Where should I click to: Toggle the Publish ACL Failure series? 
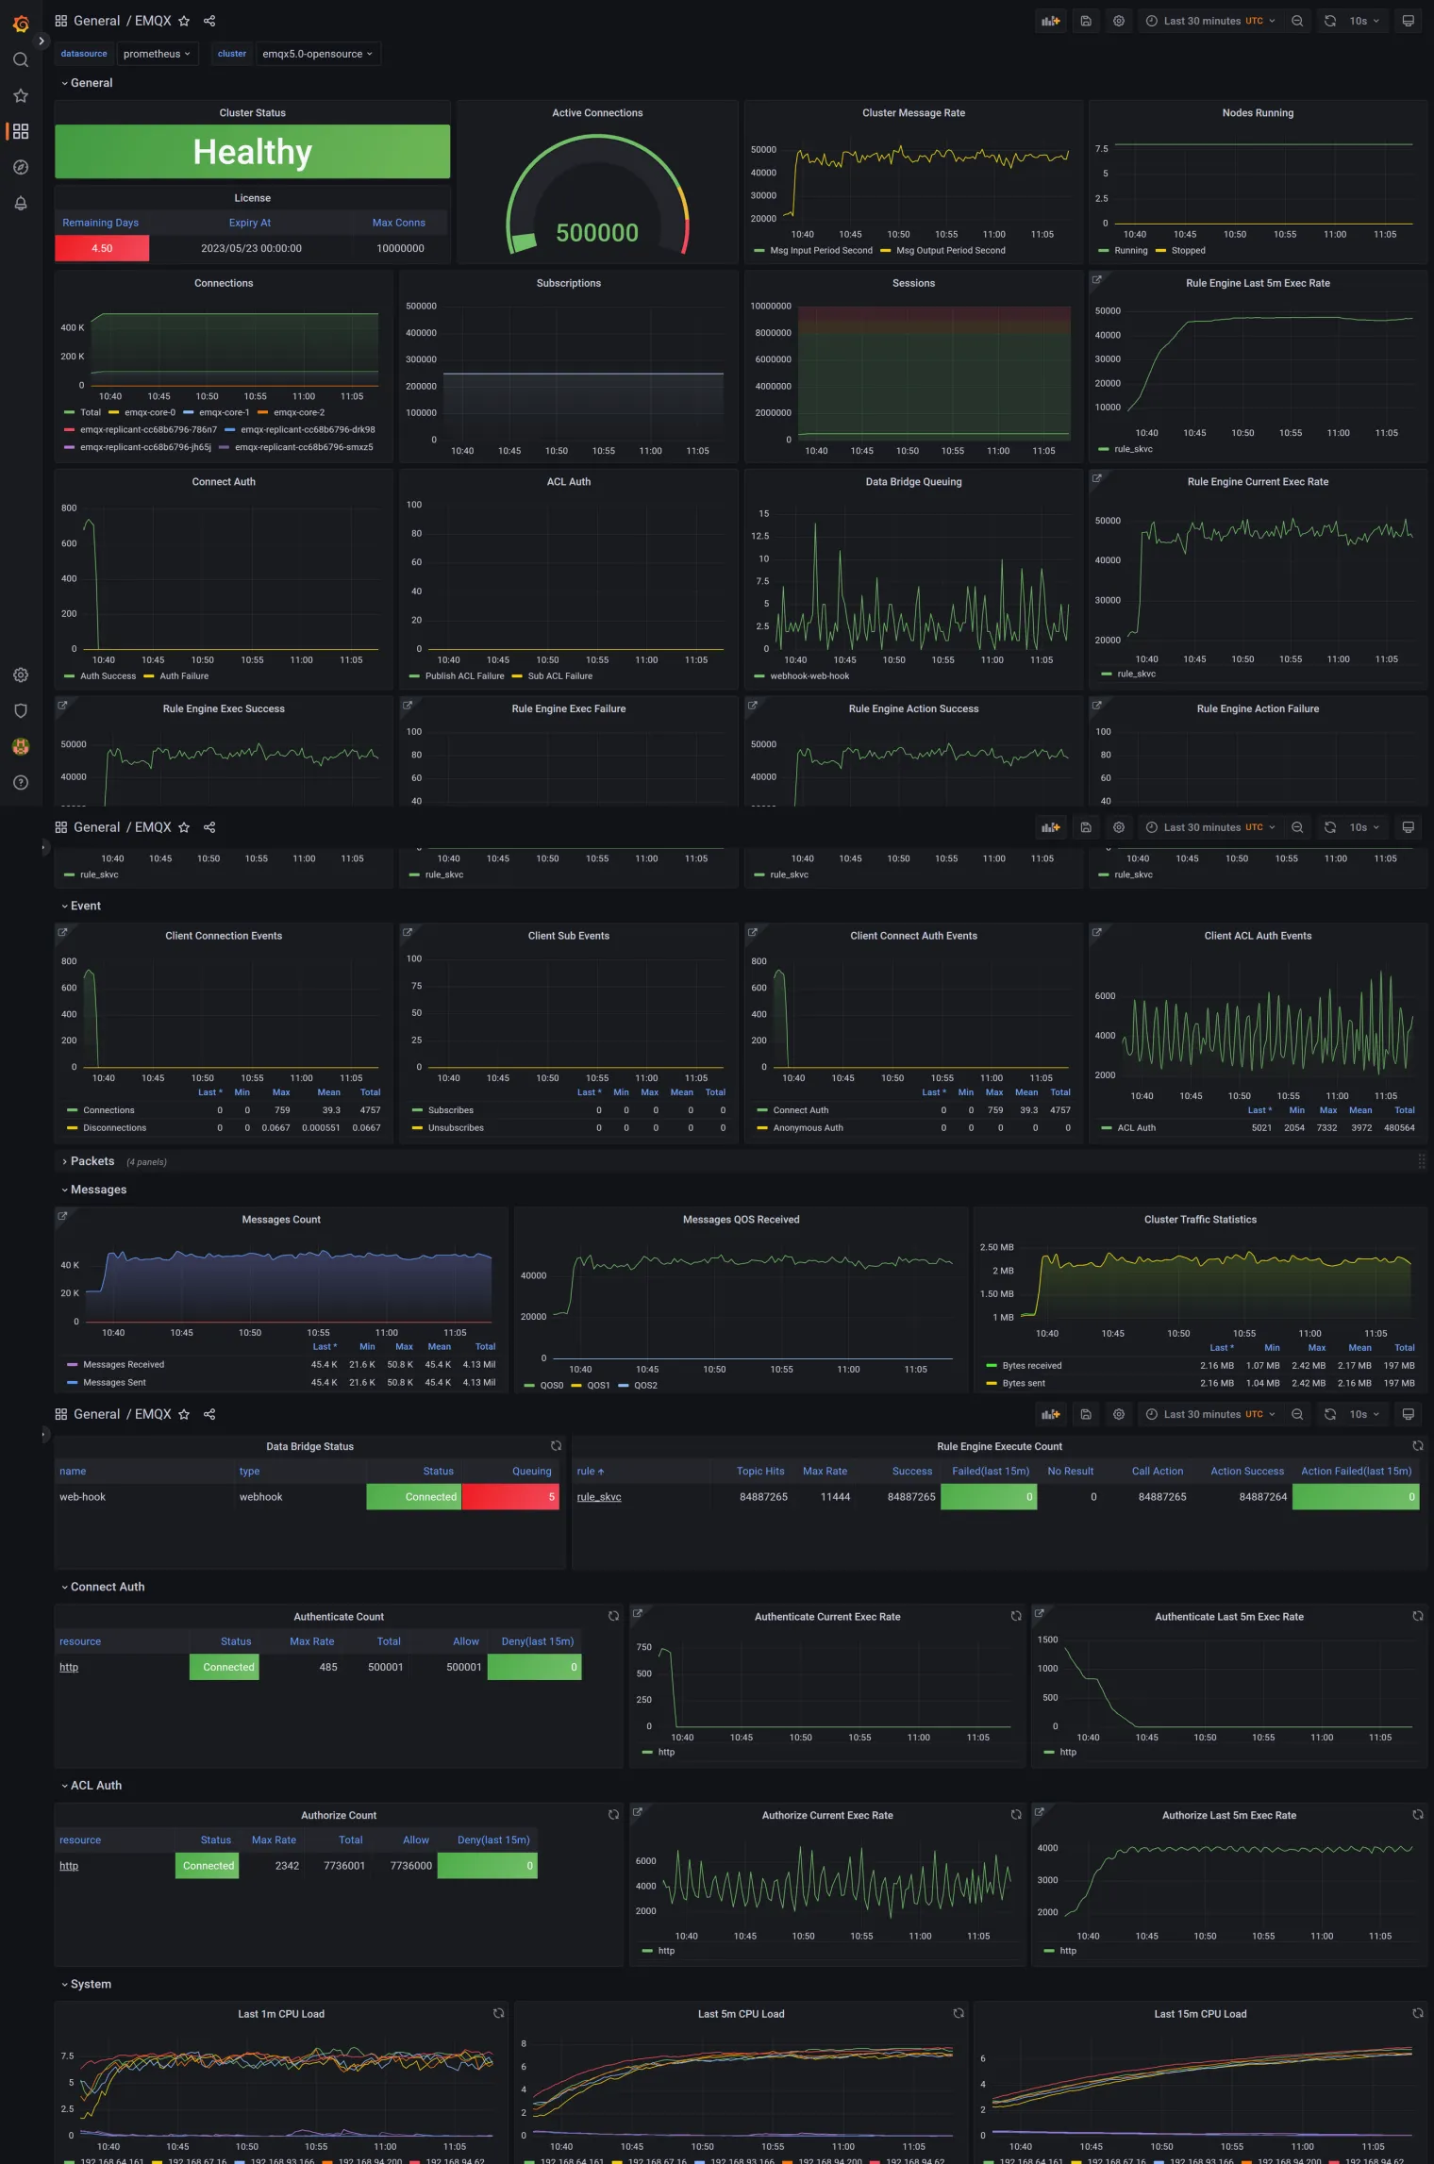point(464,676)
